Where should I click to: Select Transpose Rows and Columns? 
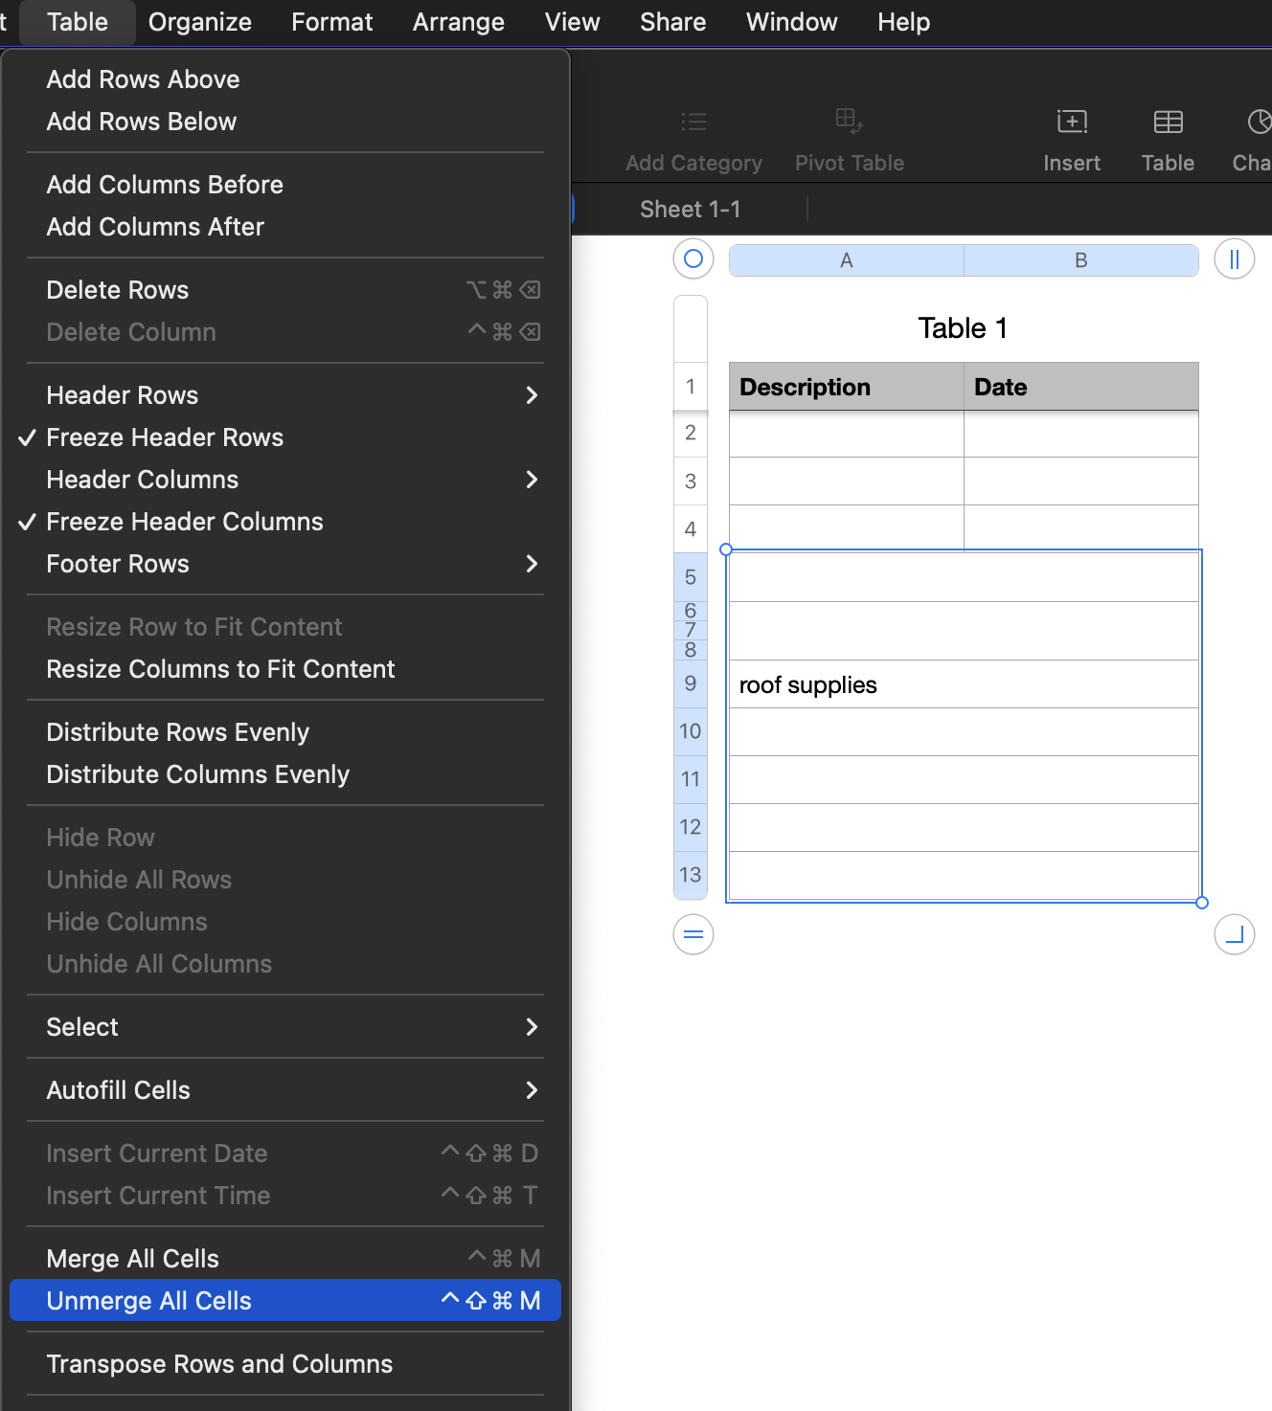219,1364
